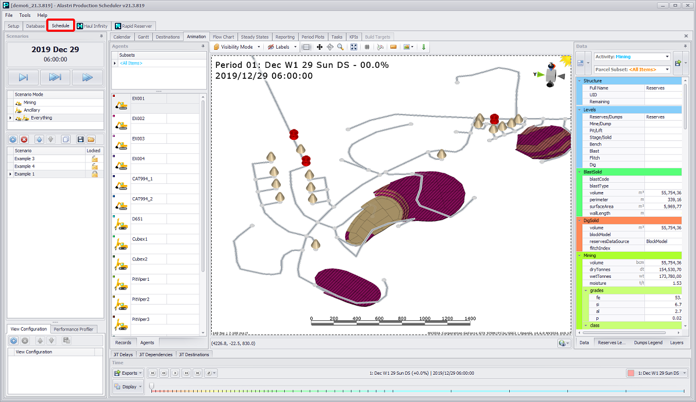696x402 pixels.
Task: Click the add scenario plus icon
Action: pos(13,139)
